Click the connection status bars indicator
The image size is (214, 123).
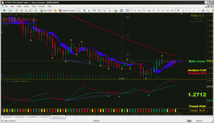pos(189,121)
